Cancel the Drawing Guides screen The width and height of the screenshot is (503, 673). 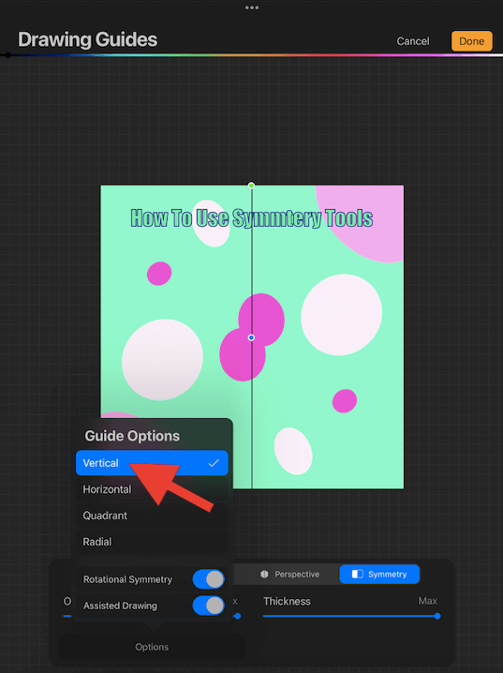pos(413,41)
